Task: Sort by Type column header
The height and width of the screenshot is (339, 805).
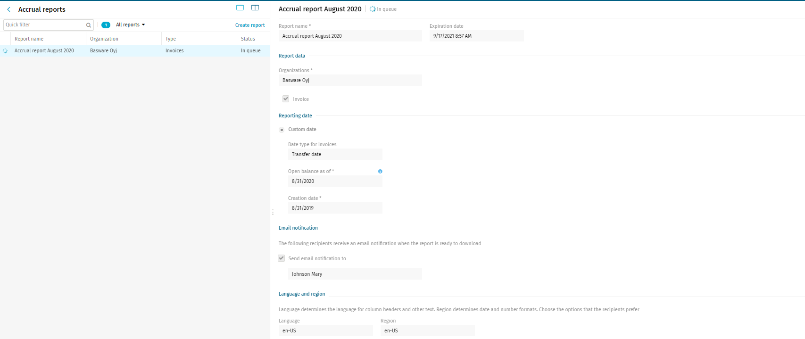Action: [171, 39]
